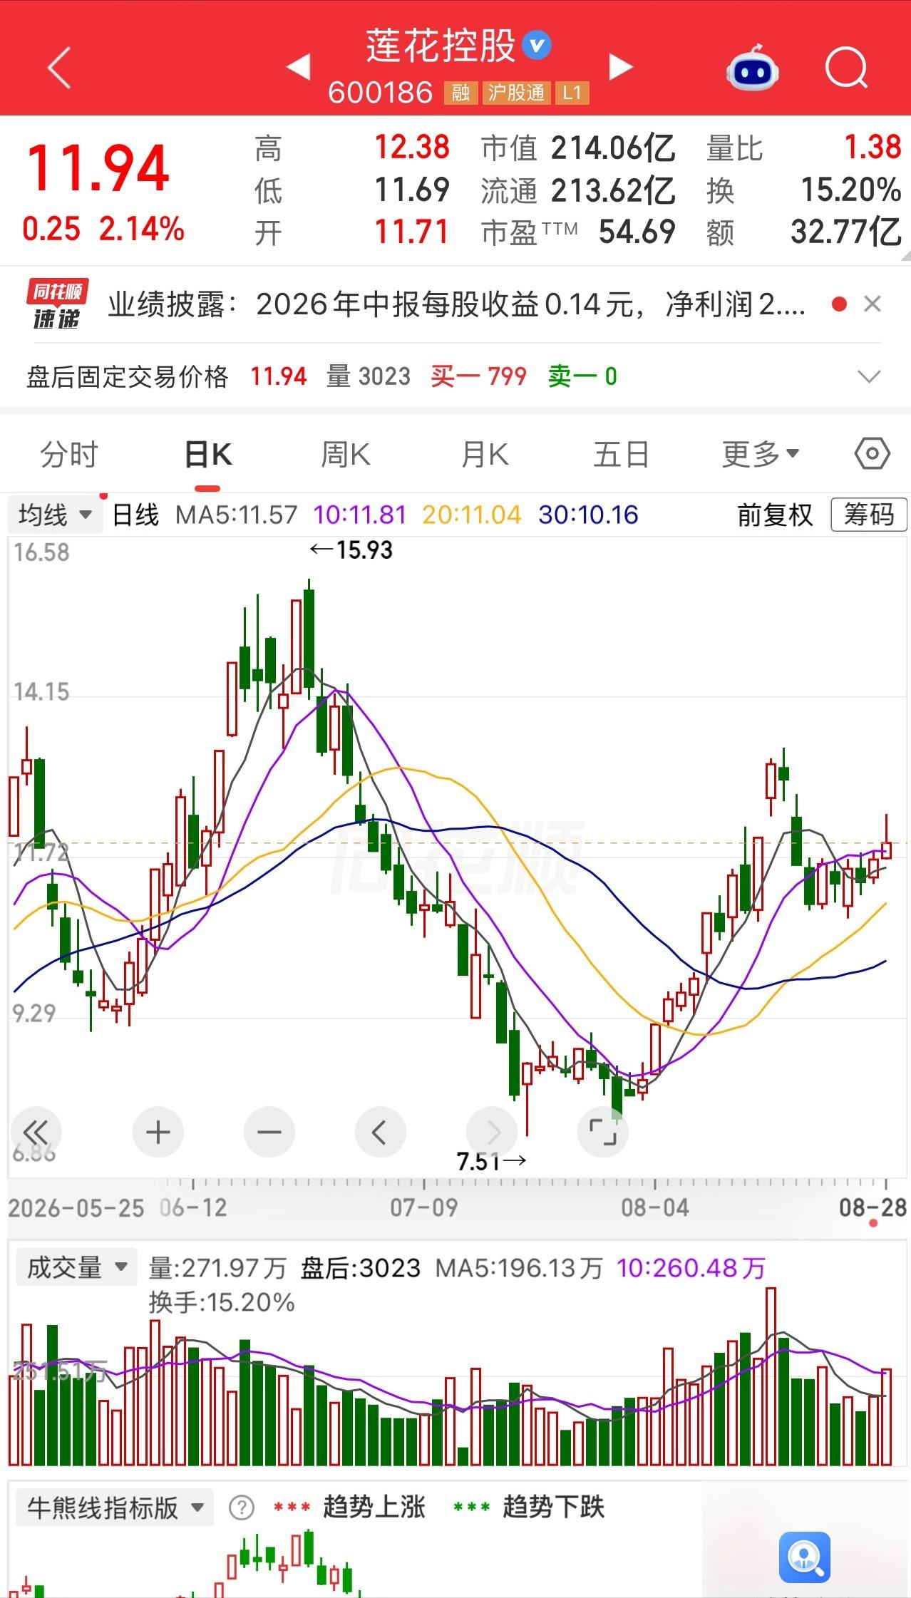The width and height of the screenshot is (911, 1598).
Task: Tap the 15.93 high marker on chart
Action: [x=351, y=550]
